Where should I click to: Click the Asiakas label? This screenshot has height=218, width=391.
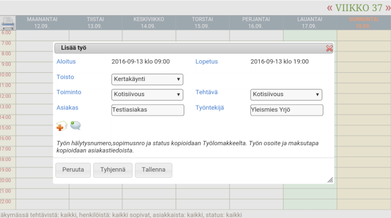(x=68, y=108)
